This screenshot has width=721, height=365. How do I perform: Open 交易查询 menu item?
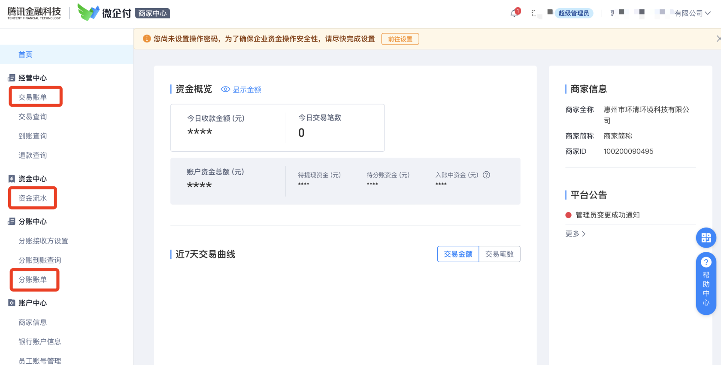(x=33, y=117)
